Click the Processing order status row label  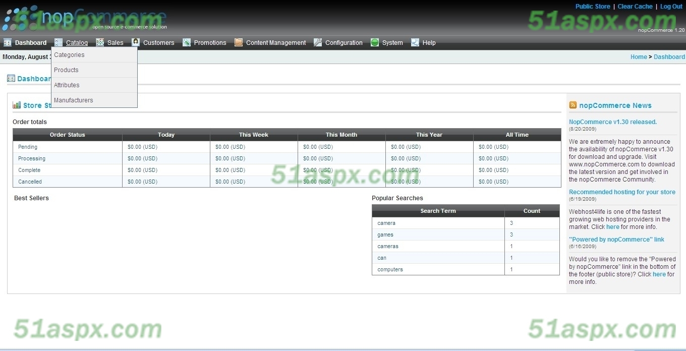(32, 159)
